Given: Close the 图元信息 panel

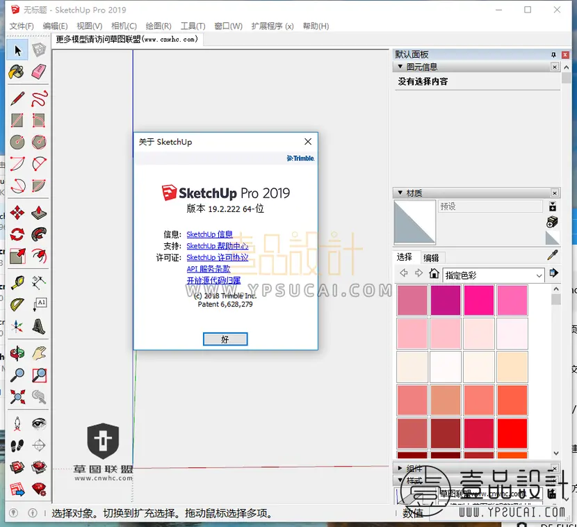Looking at the screenshot, I should [555, 67].
